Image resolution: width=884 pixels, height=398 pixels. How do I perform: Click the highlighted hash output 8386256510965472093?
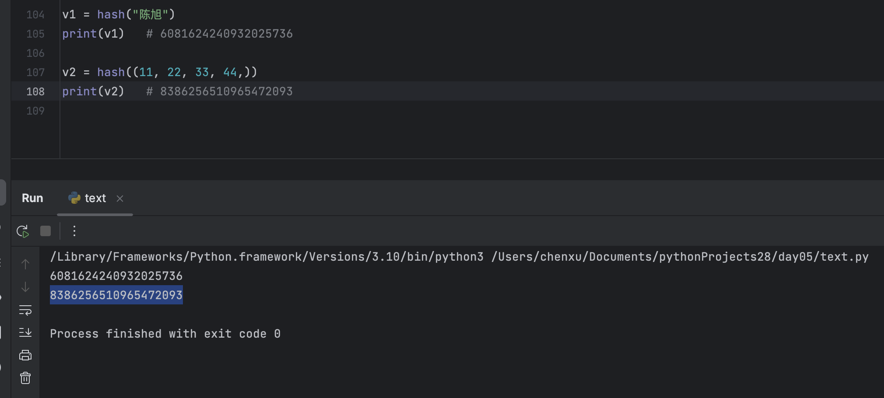click(116, 295)
